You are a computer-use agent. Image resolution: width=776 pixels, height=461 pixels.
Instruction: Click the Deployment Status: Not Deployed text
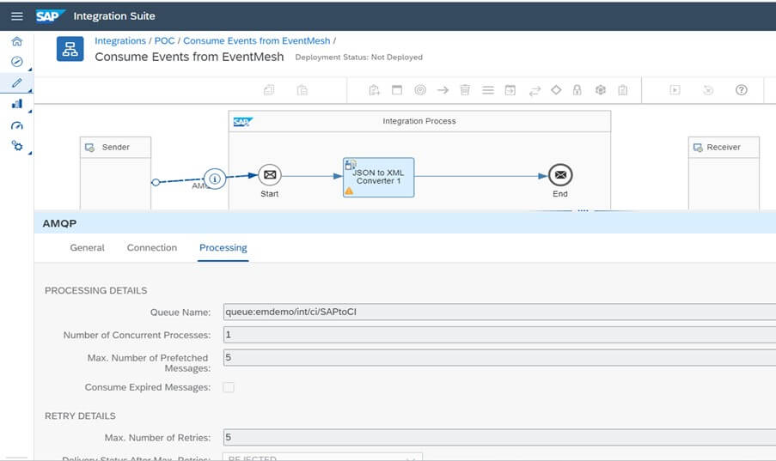[x=359, y=58]
